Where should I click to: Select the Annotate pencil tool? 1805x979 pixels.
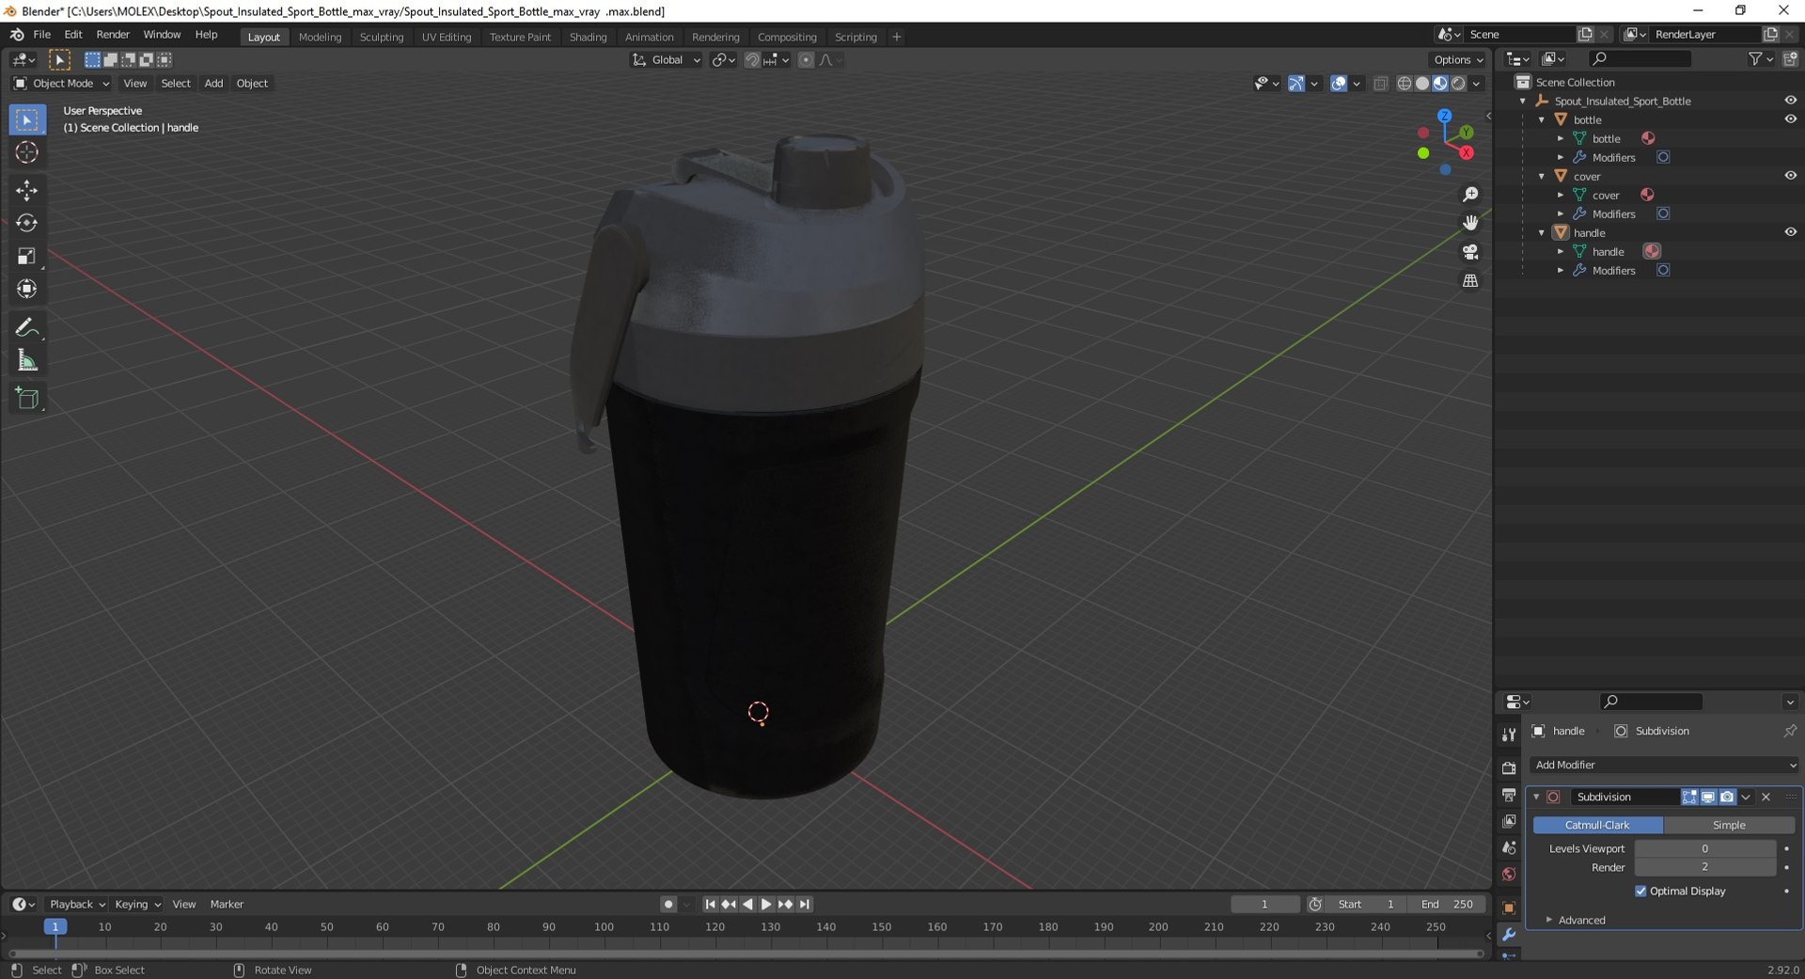click(x=26, y=328)
